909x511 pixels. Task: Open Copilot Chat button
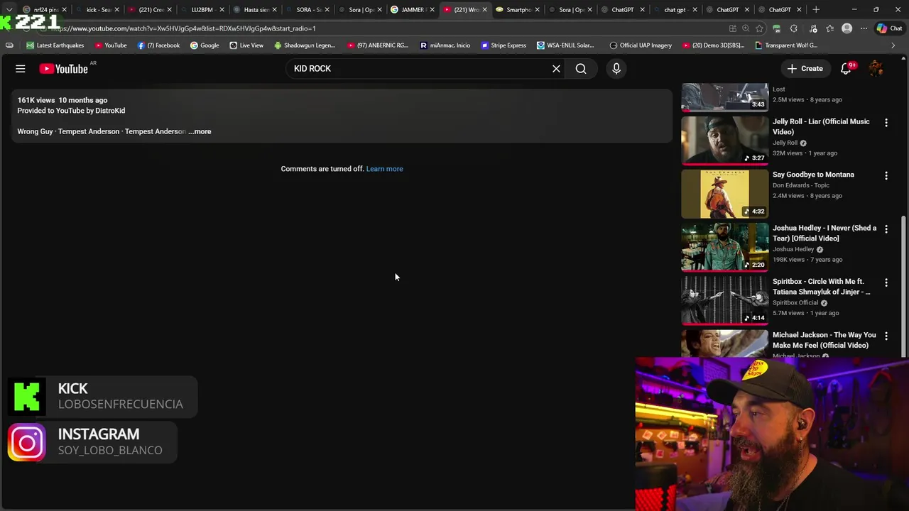pyautogui.click(x=889, y=28)
